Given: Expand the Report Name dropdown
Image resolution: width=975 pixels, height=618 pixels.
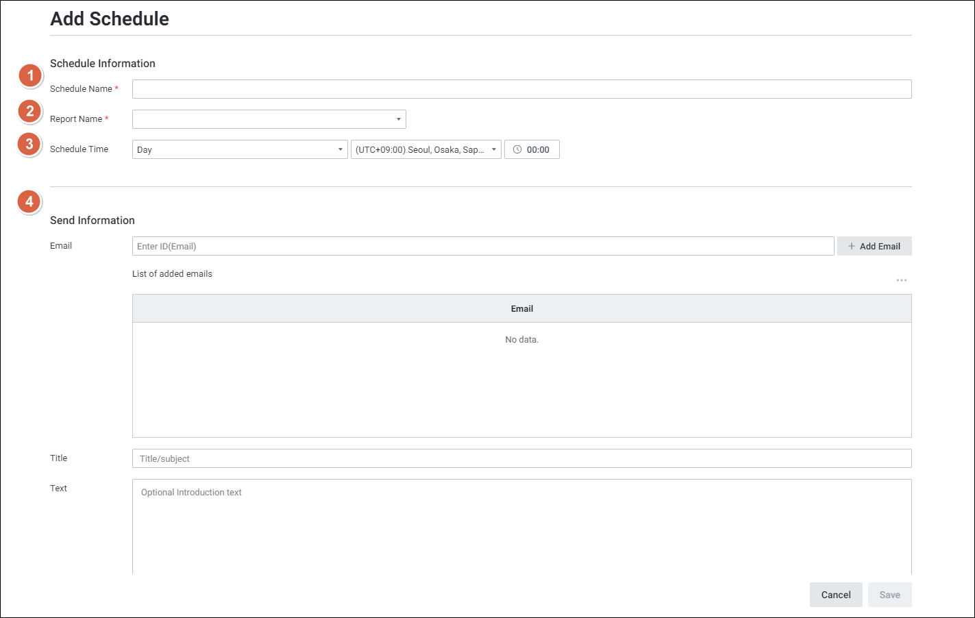Looking at the screenshot, I should click(x=269, y=119).
